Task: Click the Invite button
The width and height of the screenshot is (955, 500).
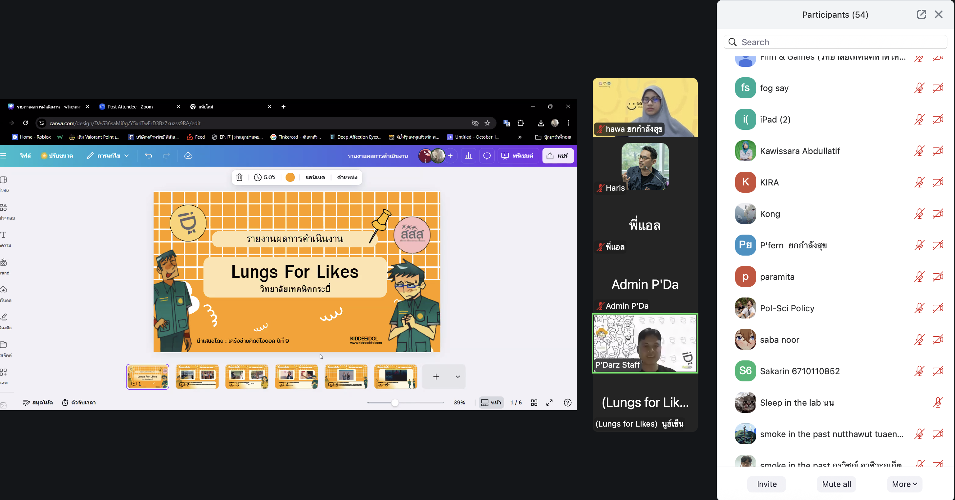Action: point(767,484)
